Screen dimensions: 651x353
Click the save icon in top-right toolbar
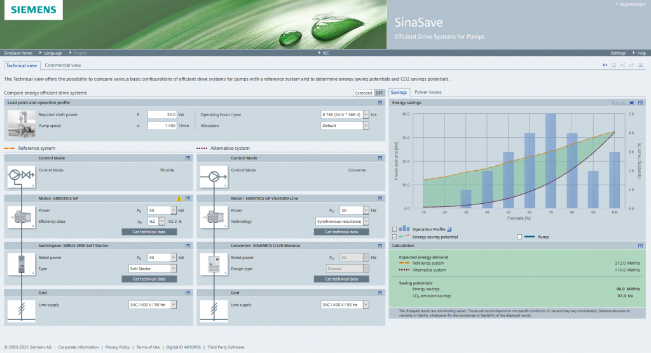613,65
